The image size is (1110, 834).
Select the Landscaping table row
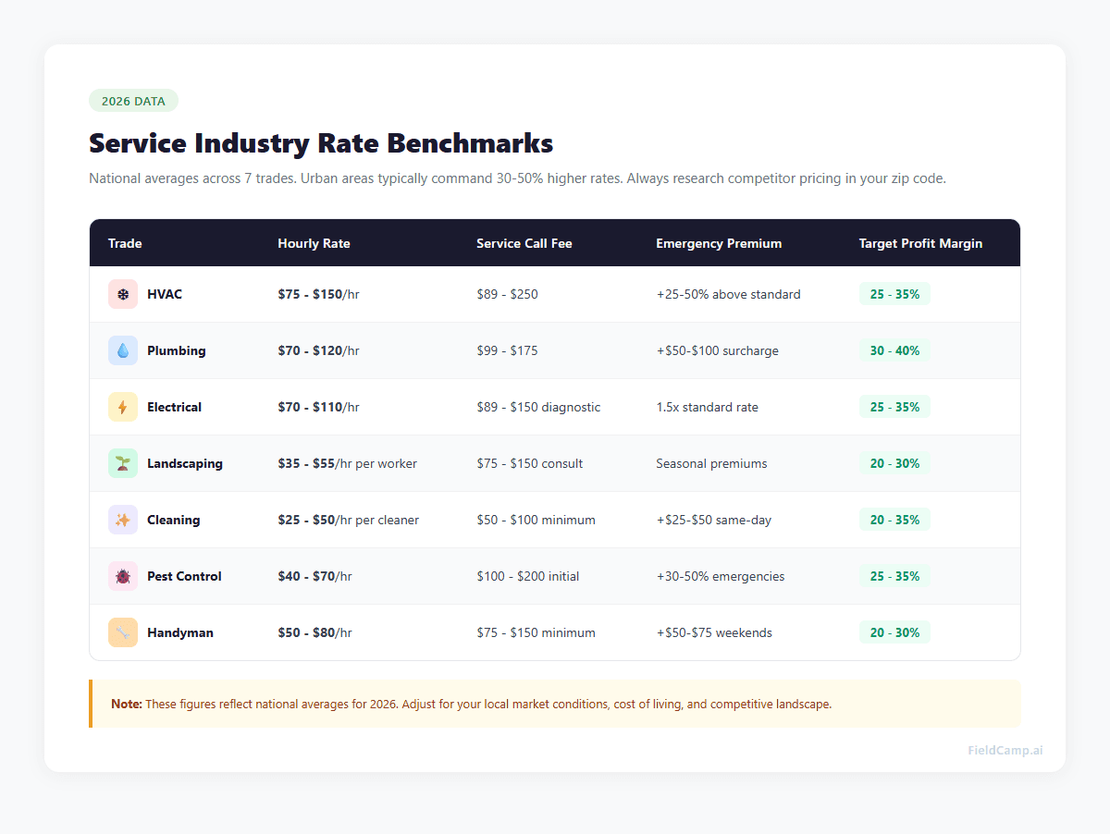555,463
